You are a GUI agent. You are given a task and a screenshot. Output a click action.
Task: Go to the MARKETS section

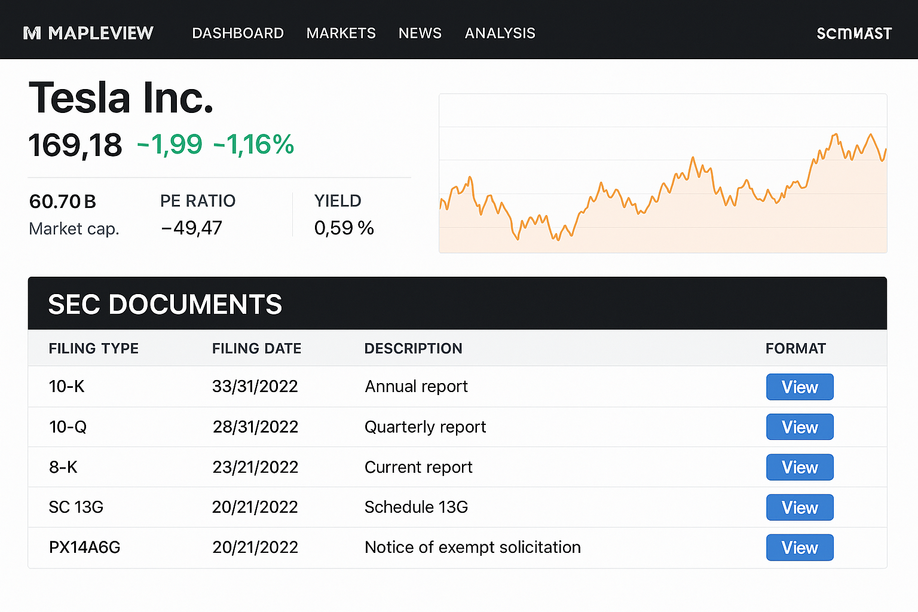341,33
